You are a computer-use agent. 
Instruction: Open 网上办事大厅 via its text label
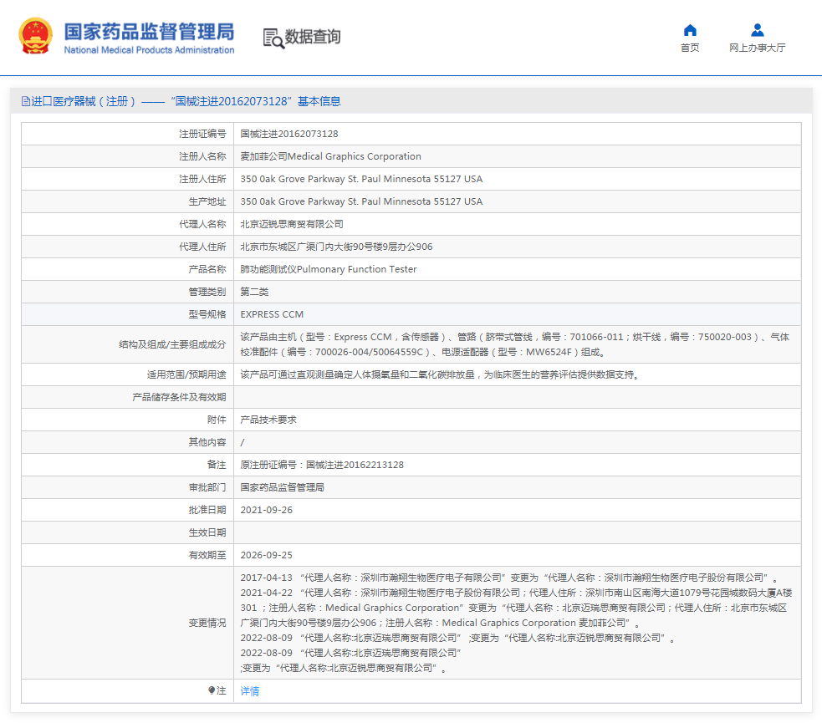[x=757, y=48]
